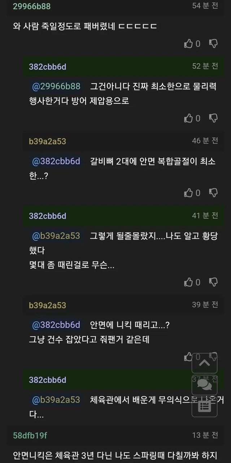231x463 pixels.
Task: Downvote the top comment by 29966b88
Action: [x=213, y=44]
